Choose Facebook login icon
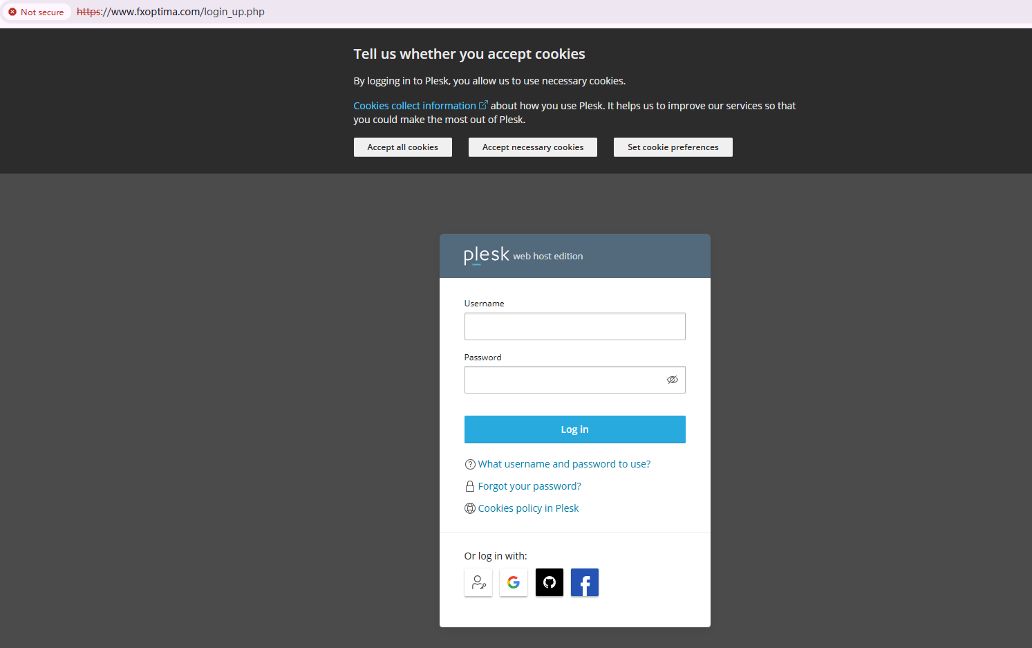 coord(585,582)
